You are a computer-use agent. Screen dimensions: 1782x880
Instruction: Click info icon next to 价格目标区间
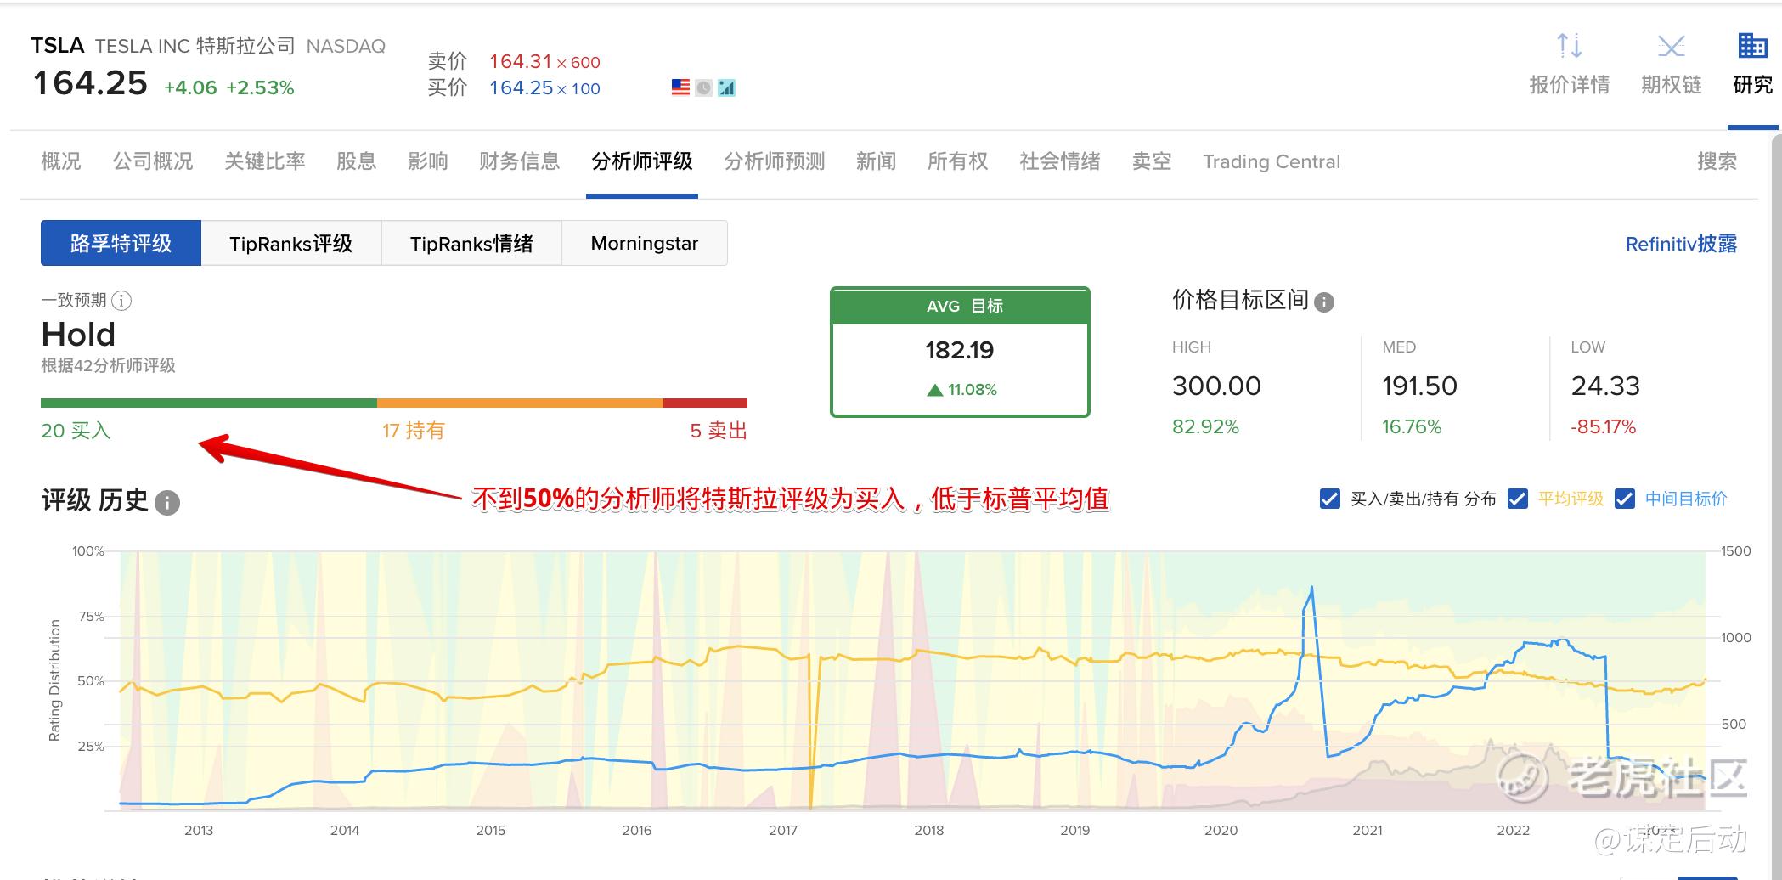tap(1324, 302)
